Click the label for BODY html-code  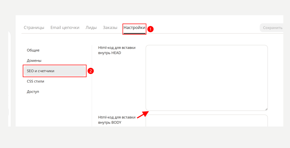pyautogui.click(x=117, y=120)
